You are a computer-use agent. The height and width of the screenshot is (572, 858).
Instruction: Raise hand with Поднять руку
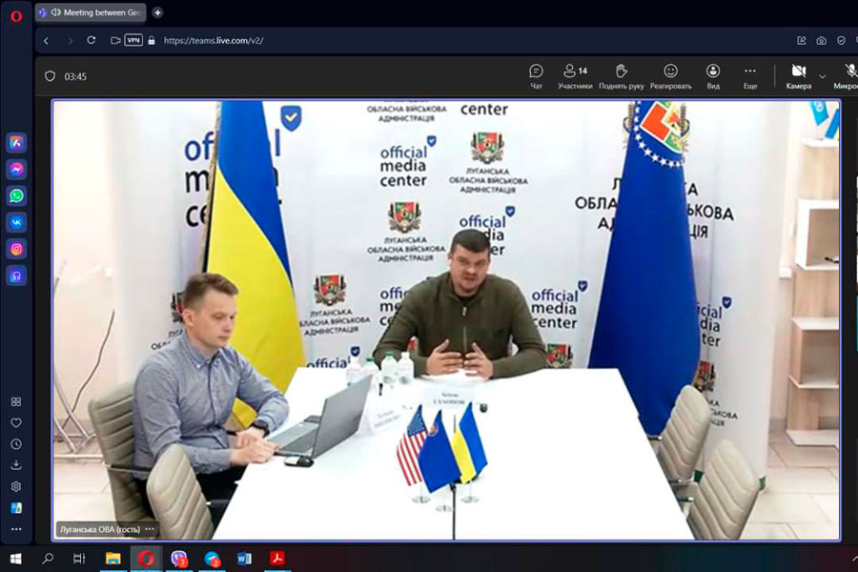pos(621,76)
